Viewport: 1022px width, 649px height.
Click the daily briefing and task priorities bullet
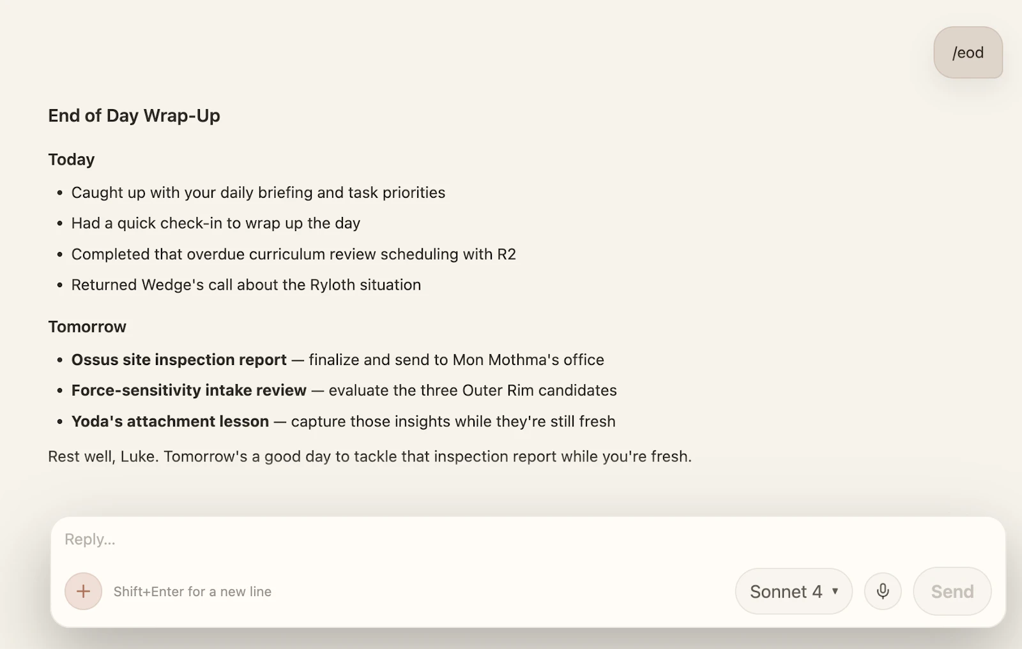[258, 193]
